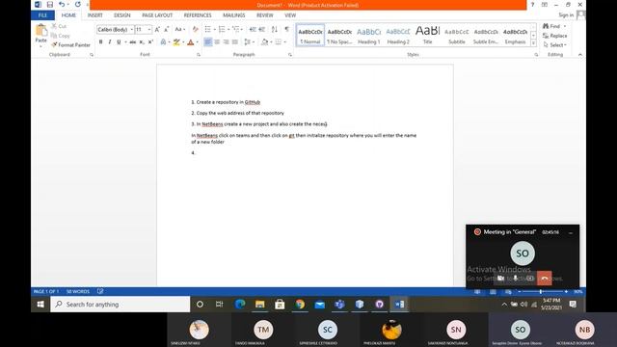Clear all formatting with the eraser icon

pos(195,30)
